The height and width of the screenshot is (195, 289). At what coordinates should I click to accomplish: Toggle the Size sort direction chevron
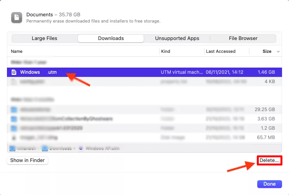(x=278, y=52)
